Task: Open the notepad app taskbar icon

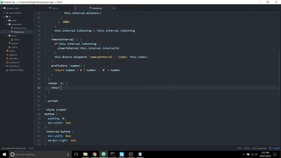Action: click(x=140, y=154)
